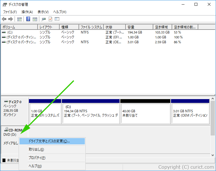Select the (C:) volume row name

(10, 32)
